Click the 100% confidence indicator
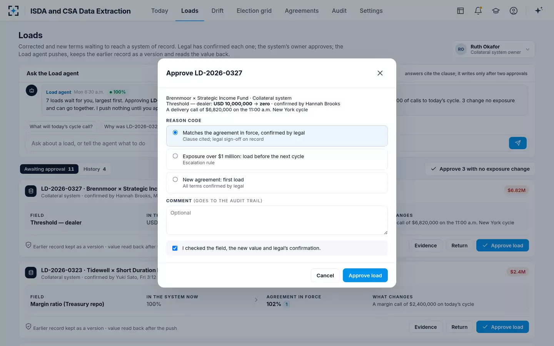Screen dimensions: 554x346 [117, 92]
